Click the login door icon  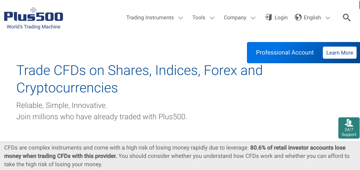coord(269,17)
